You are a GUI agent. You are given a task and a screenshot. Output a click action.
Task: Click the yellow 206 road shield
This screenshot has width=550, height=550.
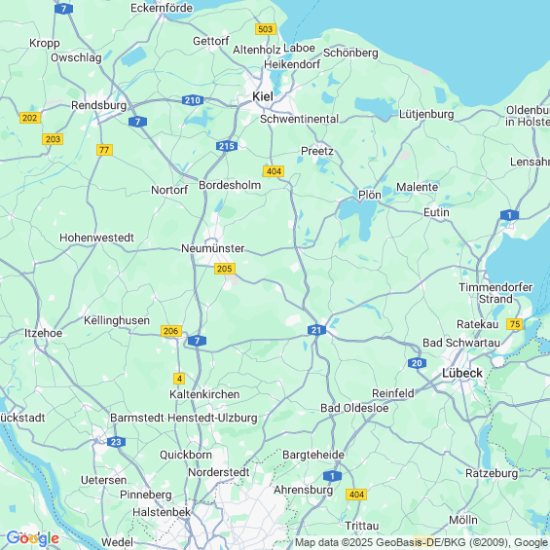tap(171, 331)
